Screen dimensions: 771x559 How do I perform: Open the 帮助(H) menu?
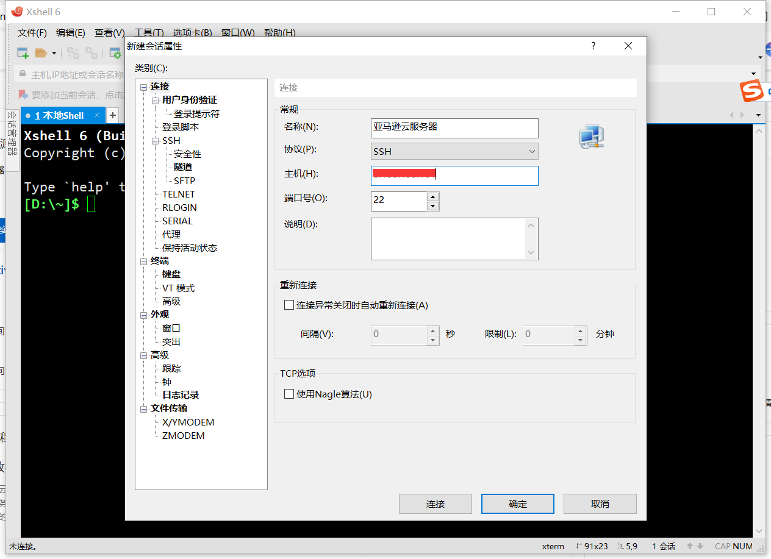click(x=280, y=32)
